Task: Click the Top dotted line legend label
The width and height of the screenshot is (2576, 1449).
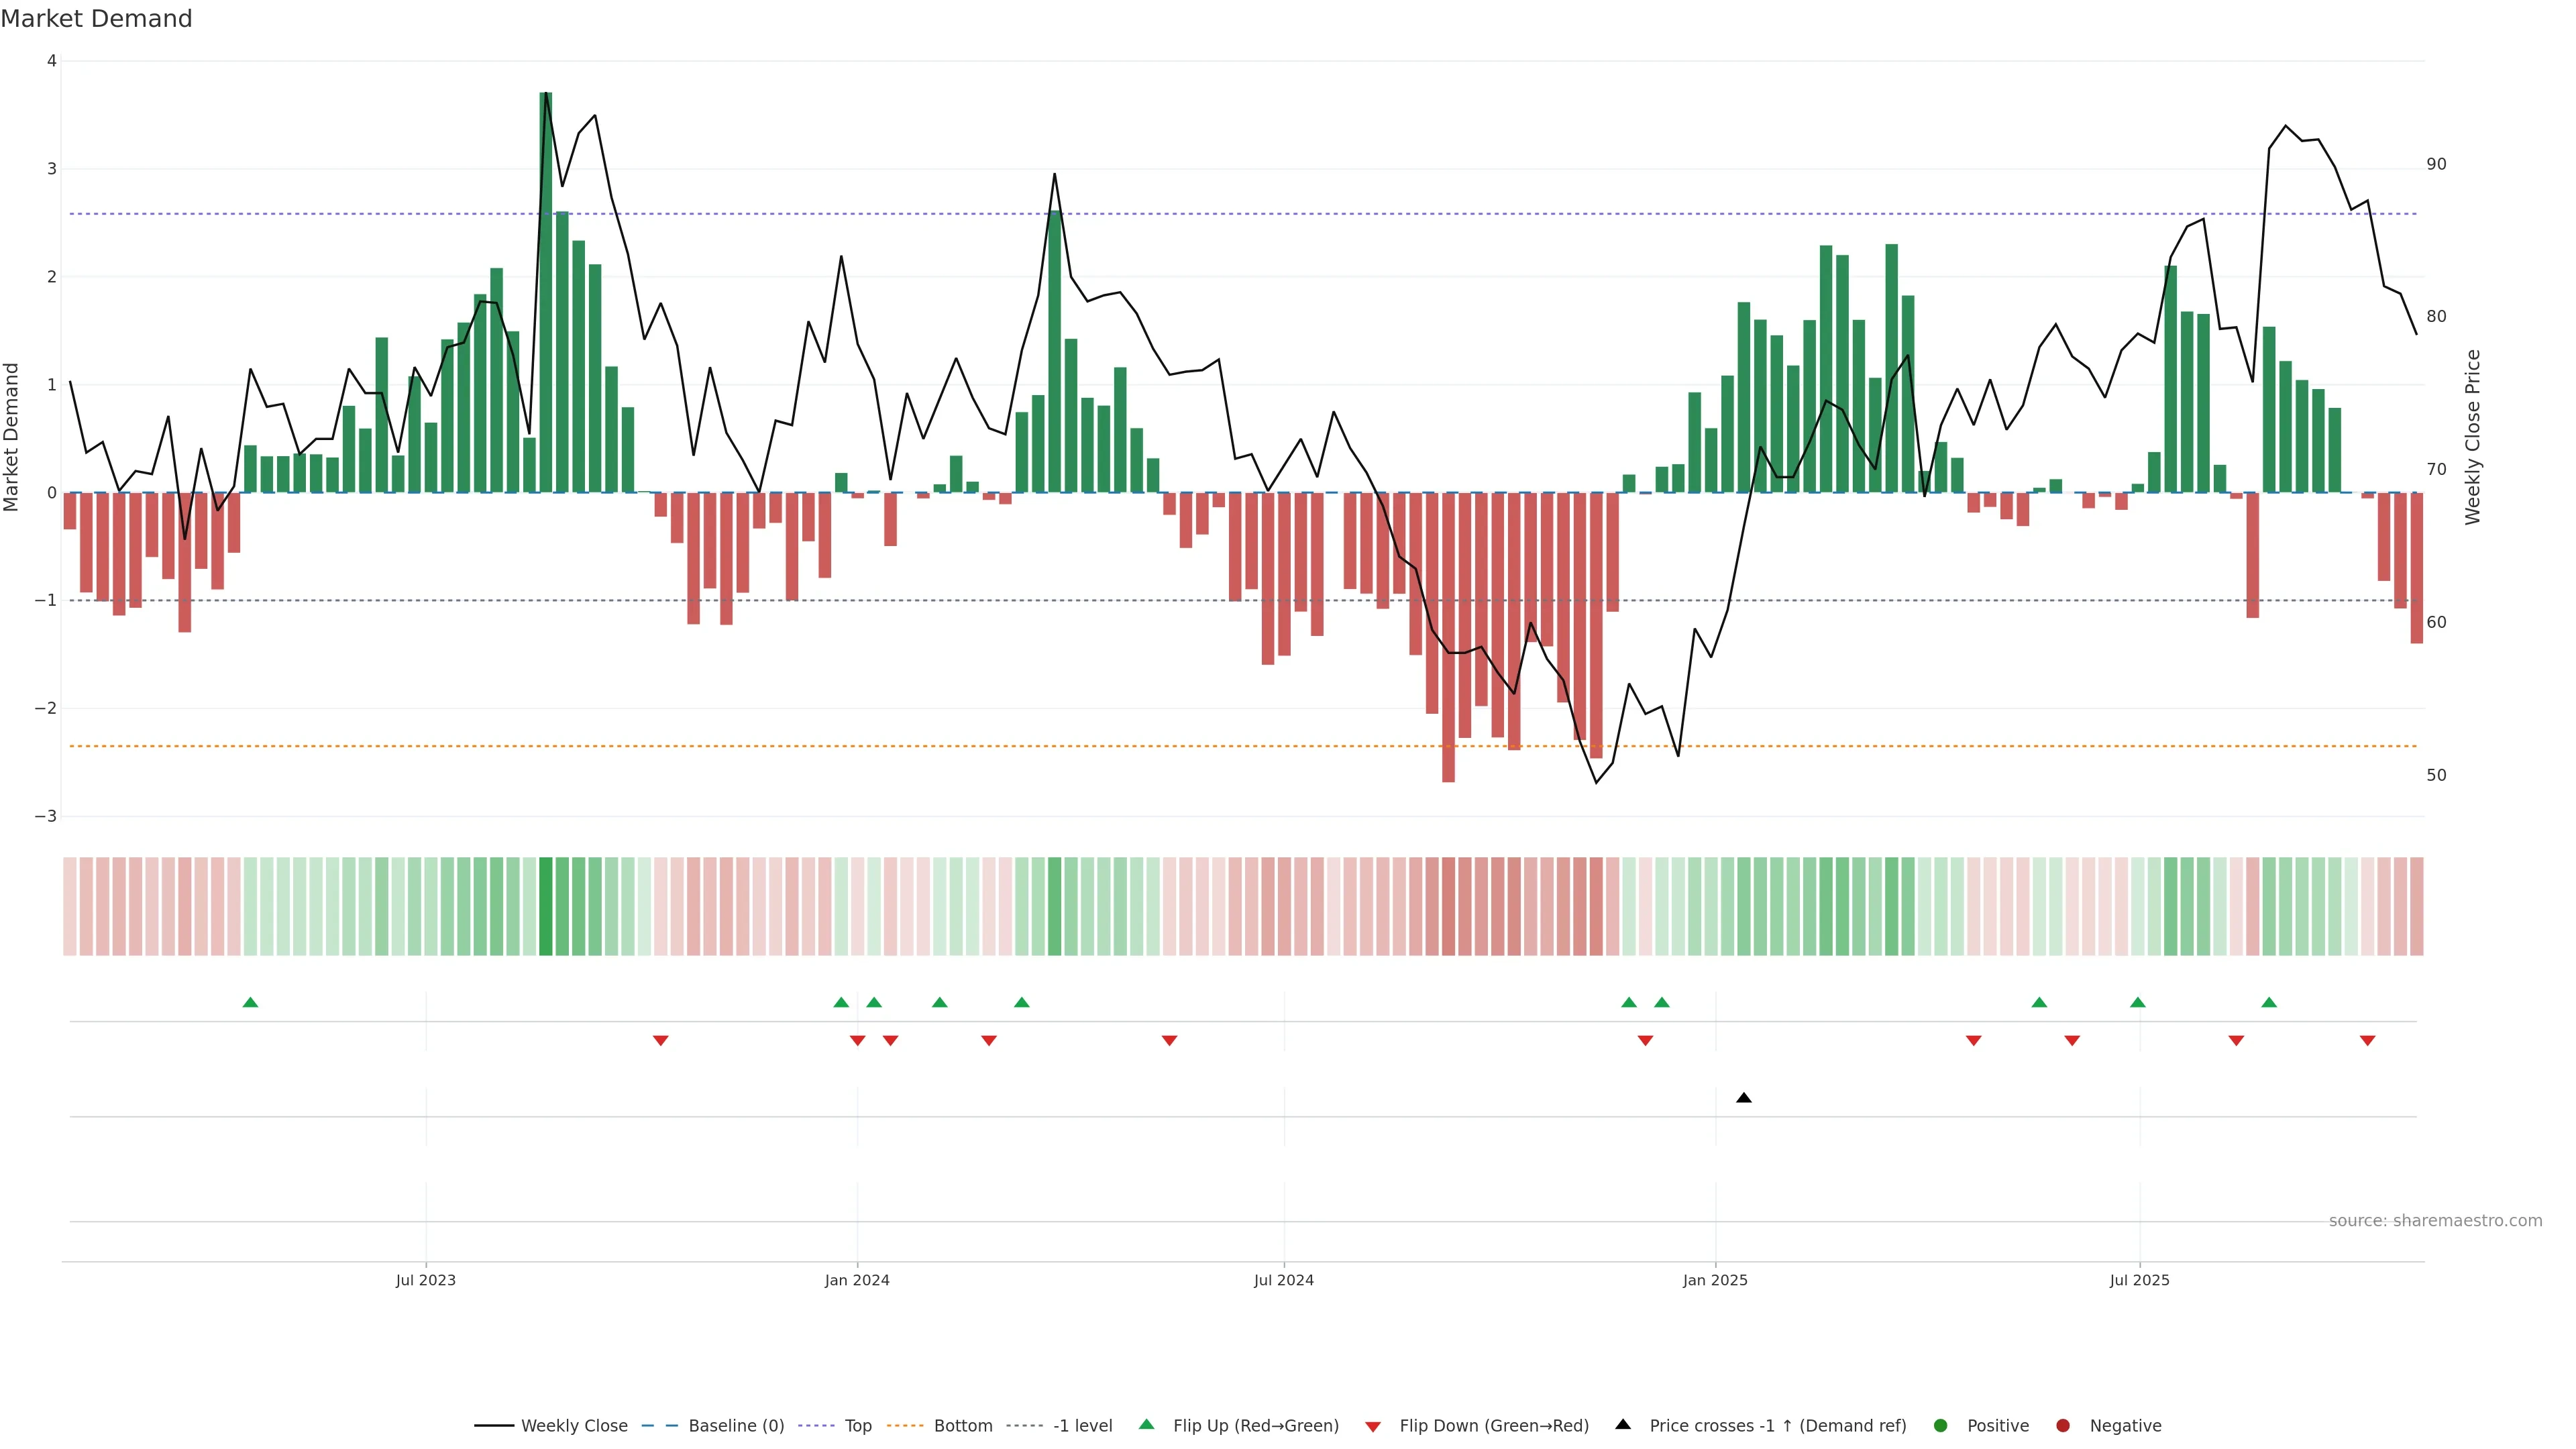Action: tap(857, 1425)
